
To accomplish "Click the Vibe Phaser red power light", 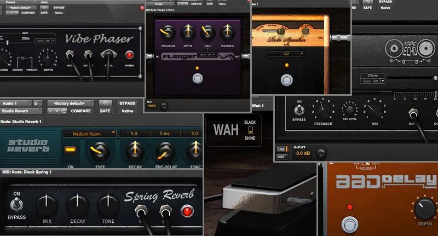I will (x=130, y=55).
